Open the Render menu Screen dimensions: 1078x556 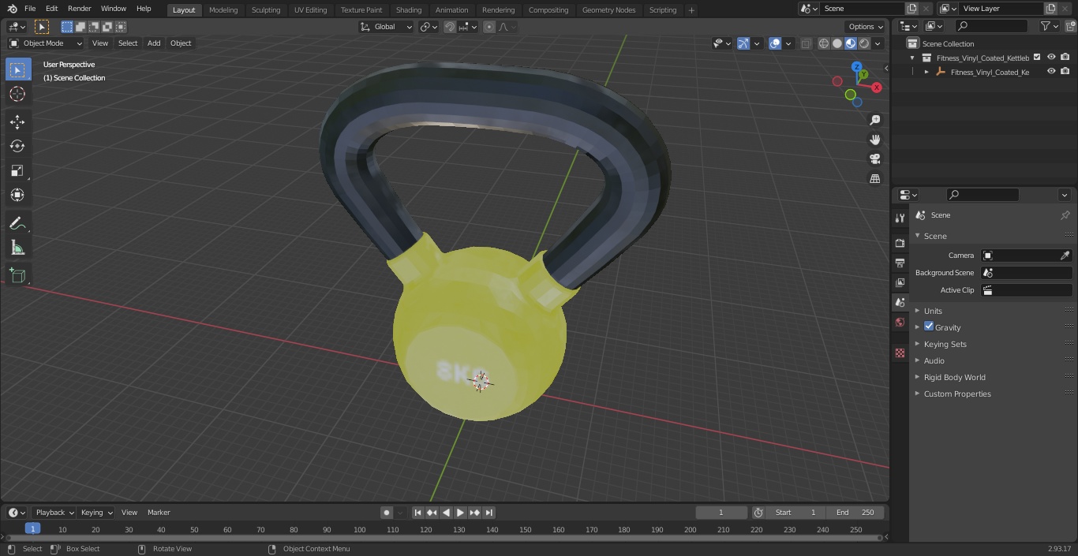point(79,9)
